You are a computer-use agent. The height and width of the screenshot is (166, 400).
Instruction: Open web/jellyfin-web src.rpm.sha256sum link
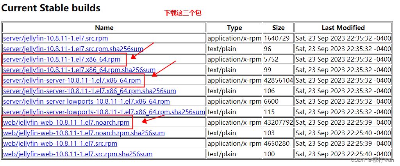pyautogui.click(x=78, y=154)
